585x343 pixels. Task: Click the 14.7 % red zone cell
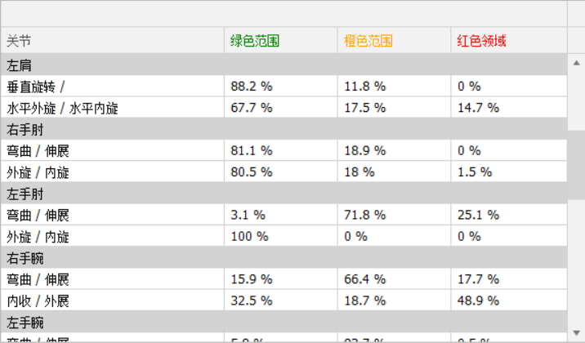tap(479, 108)
